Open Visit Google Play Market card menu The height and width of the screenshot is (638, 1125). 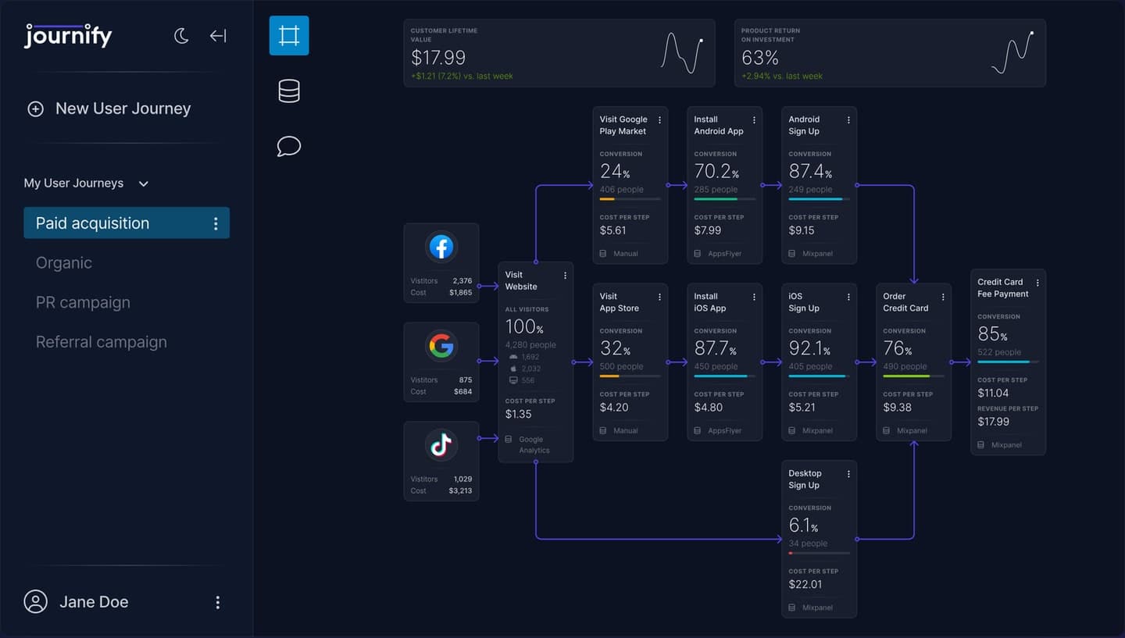click(660, 120)
